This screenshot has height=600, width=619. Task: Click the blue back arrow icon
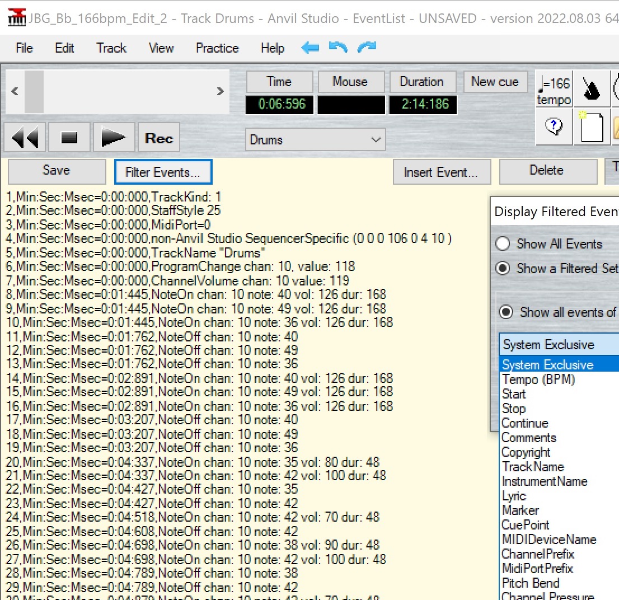[309, 48]
